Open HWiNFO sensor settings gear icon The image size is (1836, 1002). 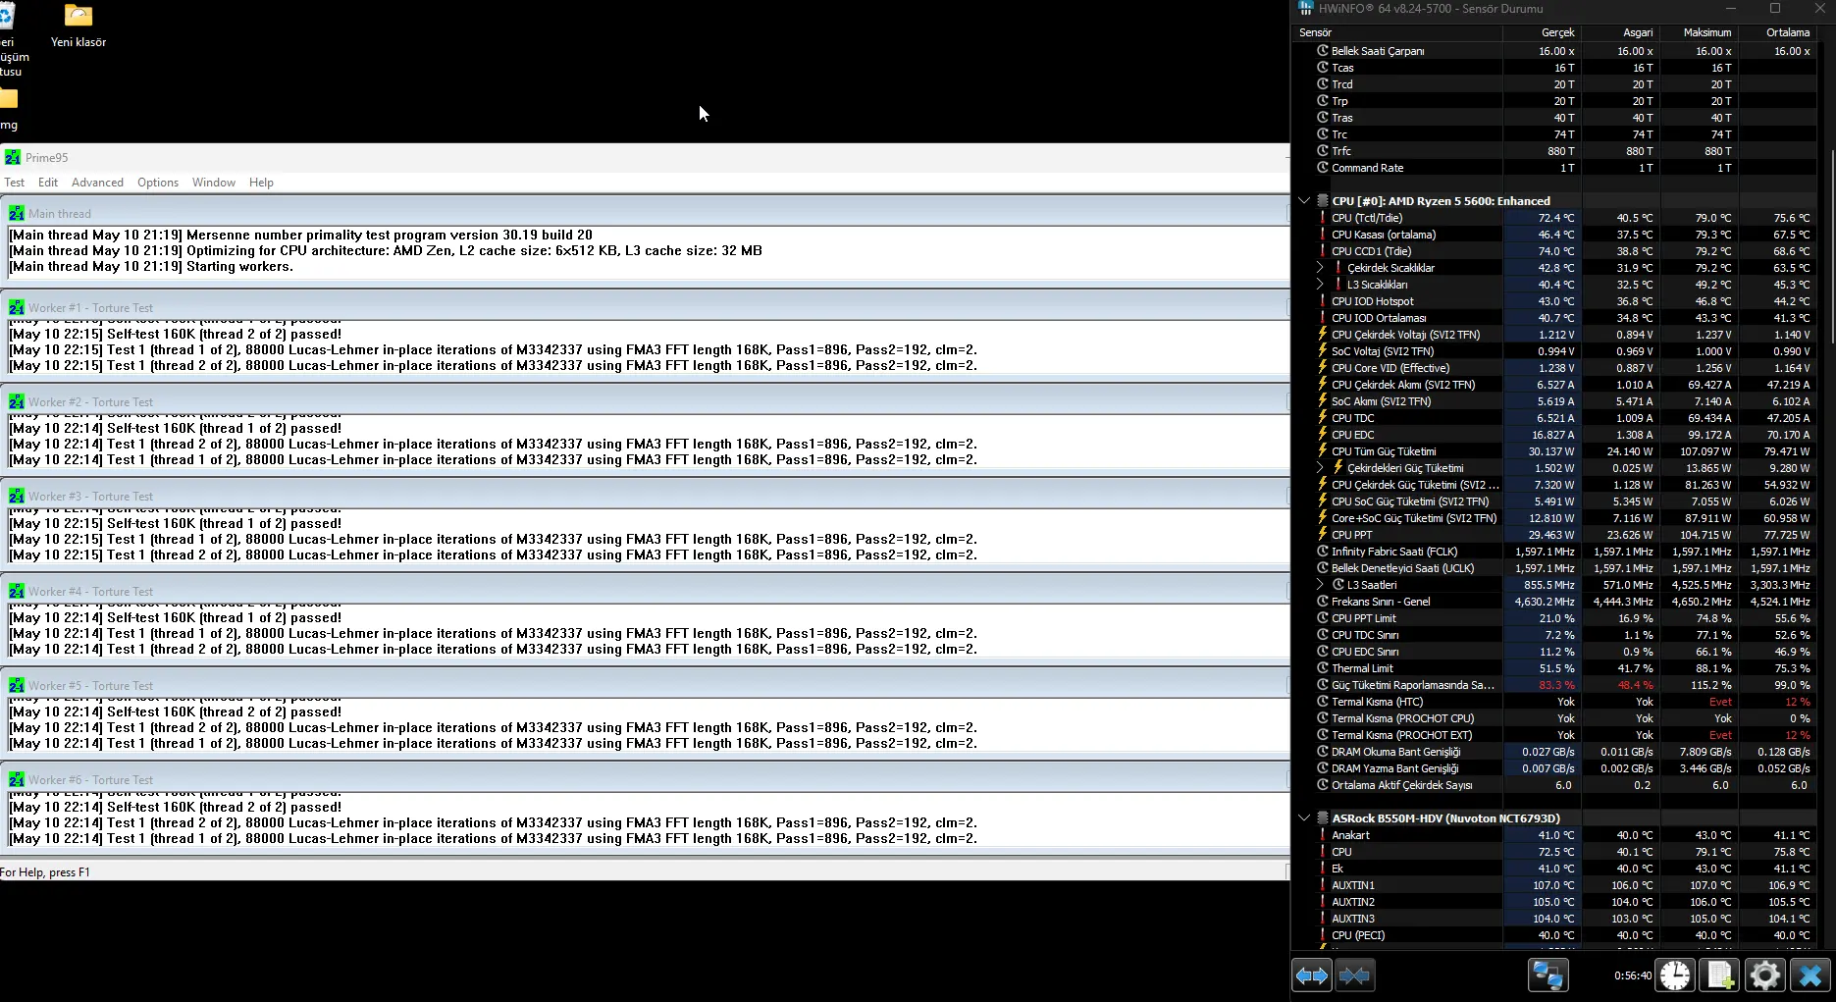[x=1764, y=976]
